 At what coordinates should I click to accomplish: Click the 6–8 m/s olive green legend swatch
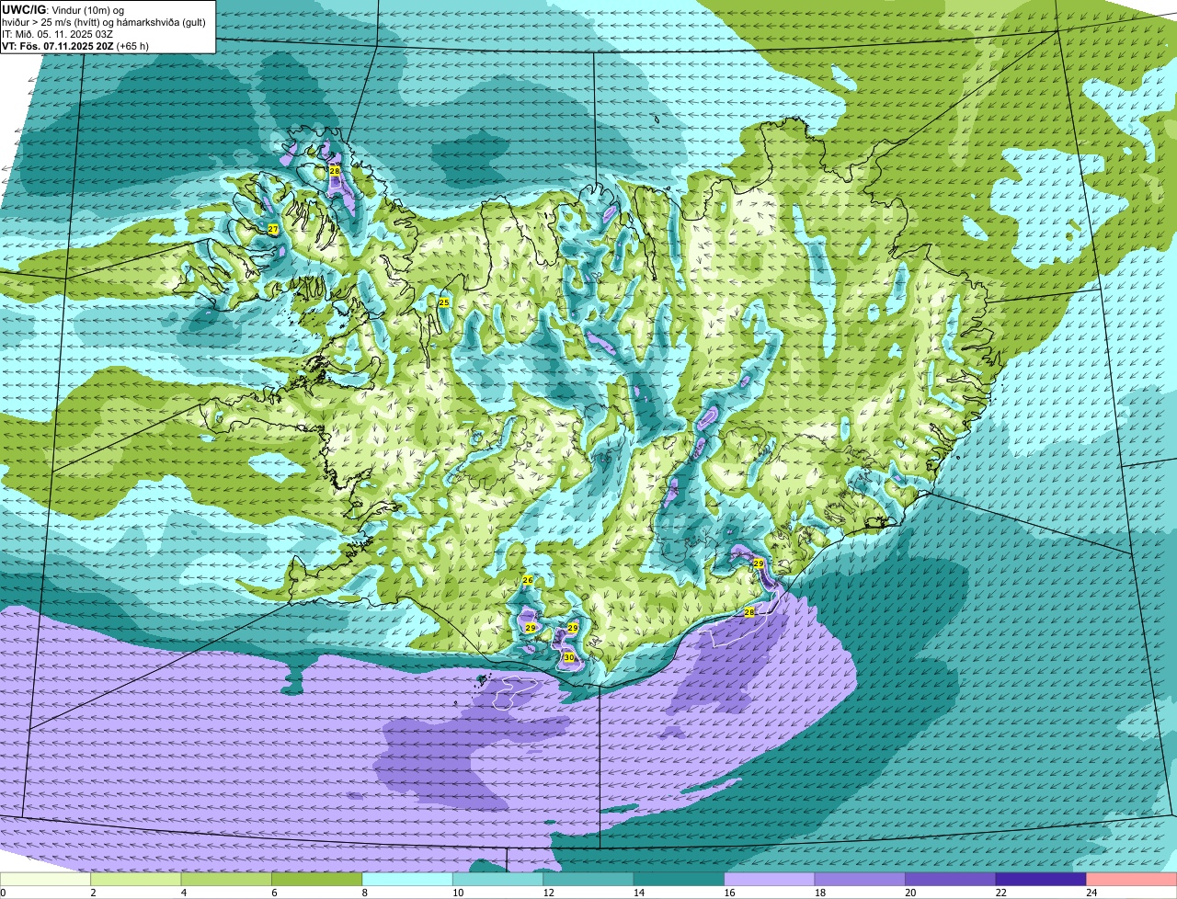(317, 880)
